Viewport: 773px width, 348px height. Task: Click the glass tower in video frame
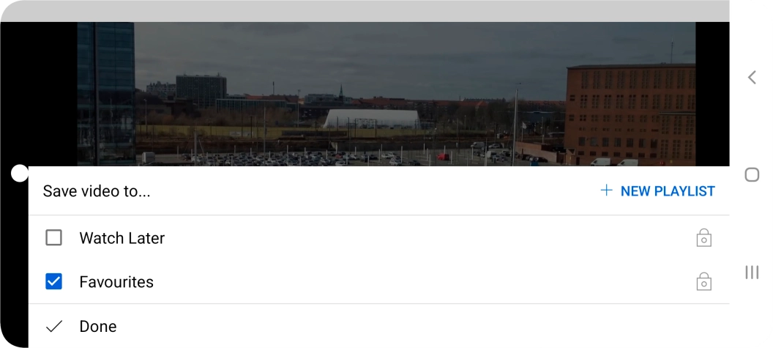tap(106, 94)
